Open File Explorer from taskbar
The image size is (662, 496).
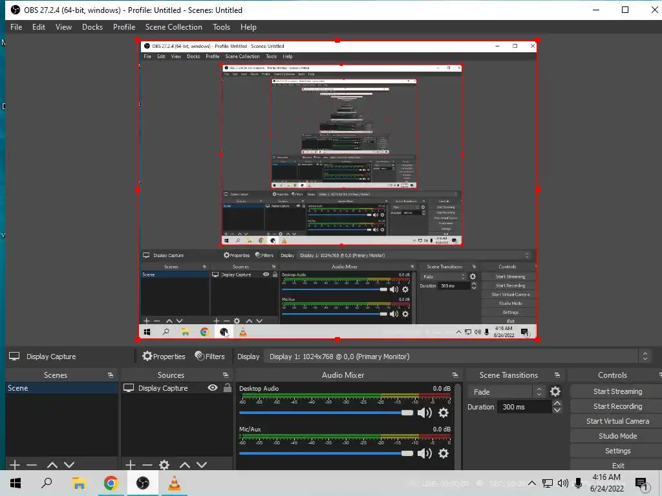point(79,483)
